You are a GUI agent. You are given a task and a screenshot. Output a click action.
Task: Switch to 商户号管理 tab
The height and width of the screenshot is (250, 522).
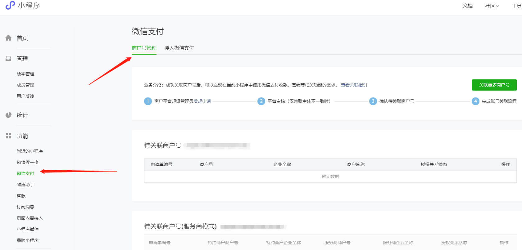(x=144, y=48)
